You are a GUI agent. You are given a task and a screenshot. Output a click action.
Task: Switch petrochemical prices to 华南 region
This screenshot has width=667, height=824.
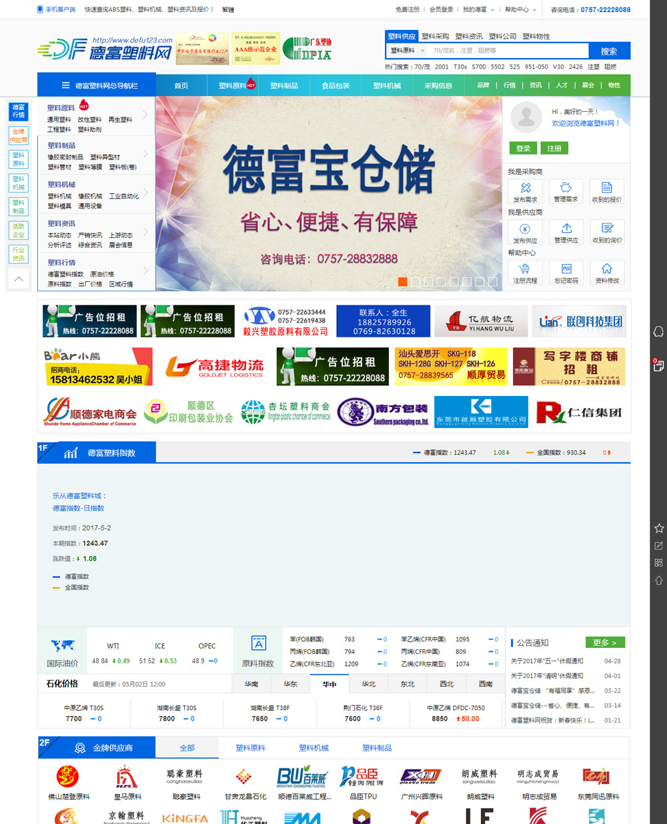pyautogui.click(x=251, y=684)
